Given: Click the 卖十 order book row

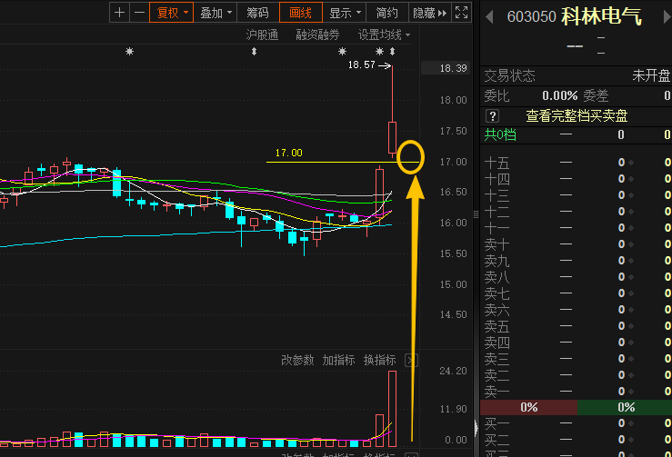Looking at the screenshot, I should pyautogui.click(x=576, y=244).
